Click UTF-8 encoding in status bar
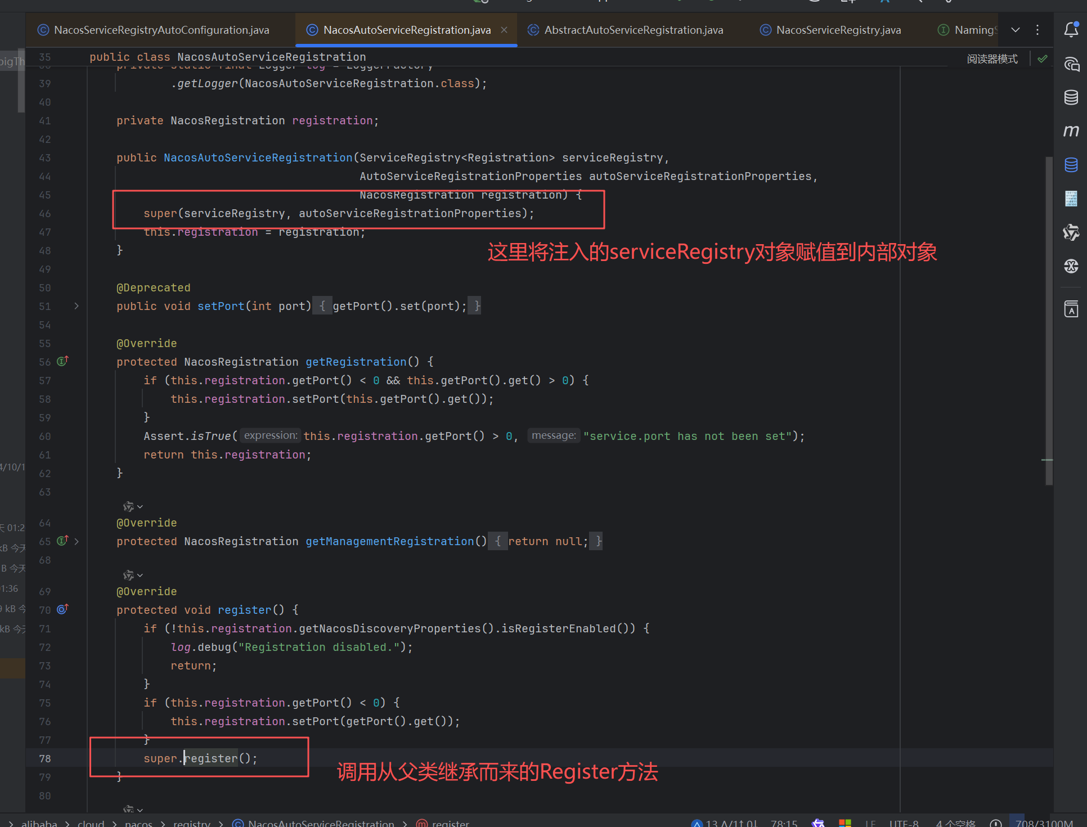Screen dimensions: 1087x827 pyautogui.click(x=904, y=822)
